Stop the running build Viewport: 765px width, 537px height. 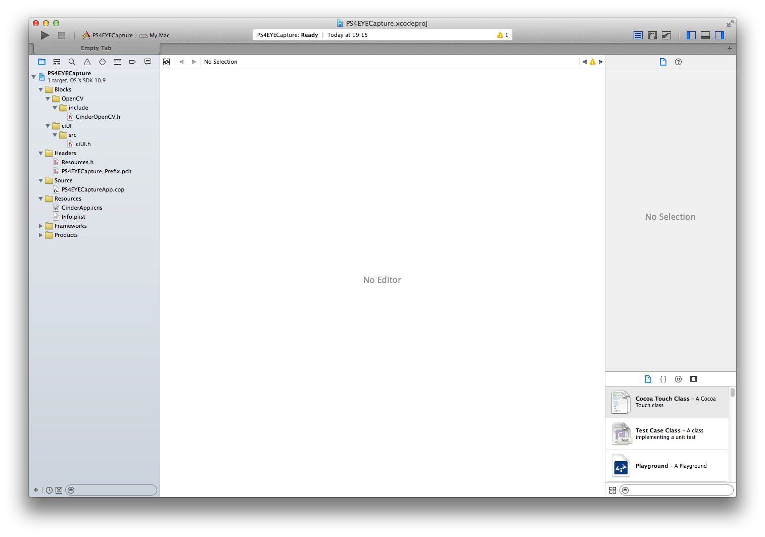tap(62, 35)
